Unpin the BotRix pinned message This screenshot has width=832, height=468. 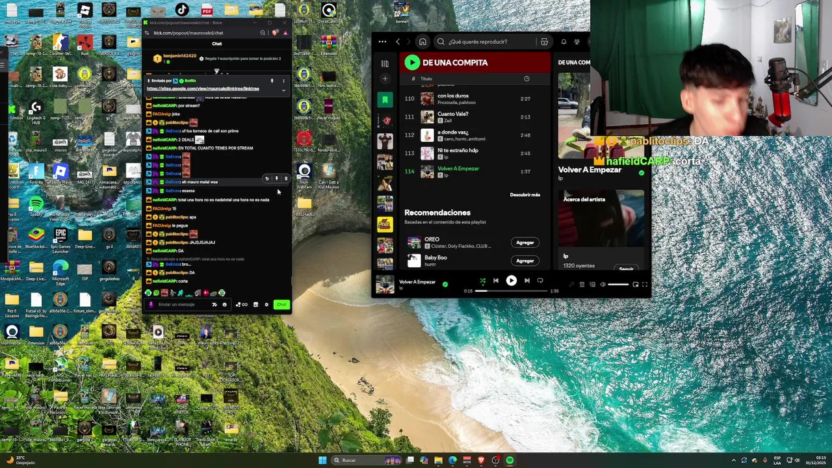click(x=272, y=81)
